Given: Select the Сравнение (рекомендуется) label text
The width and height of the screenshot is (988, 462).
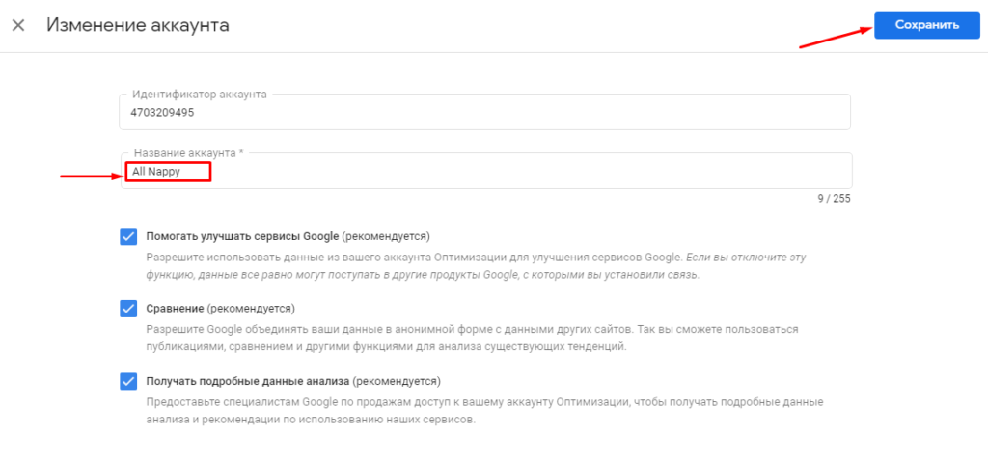Looking at the screenshot, I should click(x=220, y=309).
